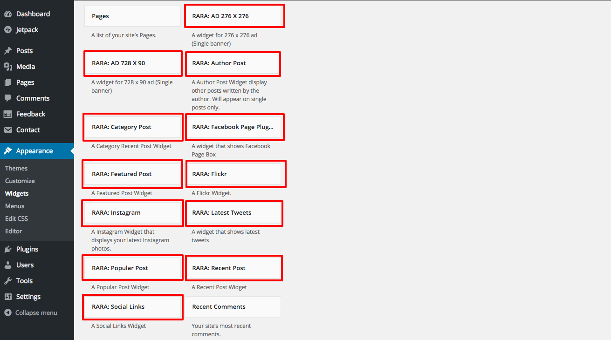Click "A Featured Post Widget" description
Image resolution: width=611 pixels, height=340 pixels.
(x=122, y=193)
